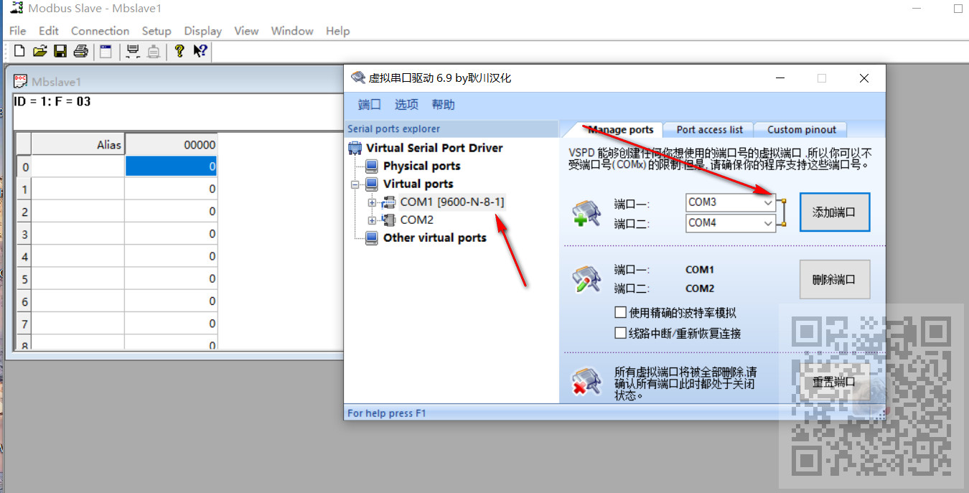Open the 选项 menu

coord(406,105)
